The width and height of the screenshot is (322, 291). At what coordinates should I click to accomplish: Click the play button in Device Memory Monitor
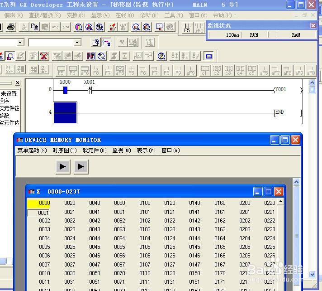point(63,167)
